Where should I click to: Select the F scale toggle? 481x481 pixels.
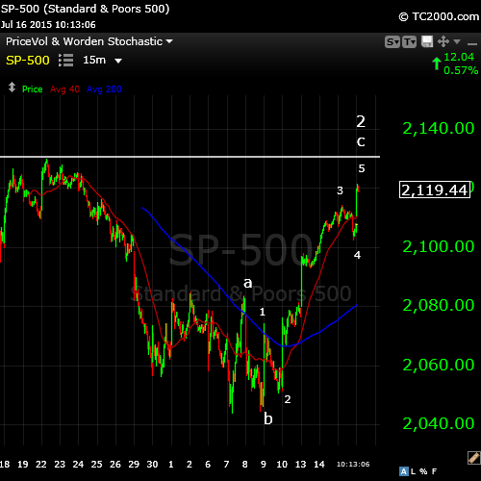(x=434, y=471)
